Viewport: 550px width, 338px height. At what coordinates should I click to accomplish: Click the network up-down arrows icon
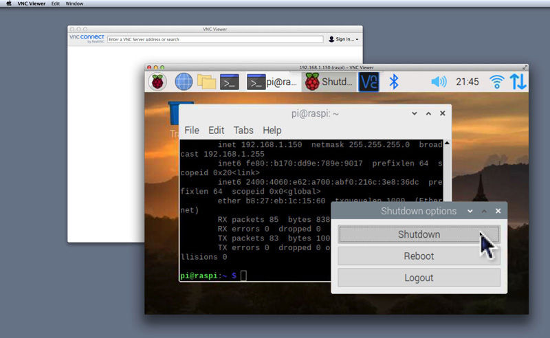pyautogui.click(x=518, y=82)
